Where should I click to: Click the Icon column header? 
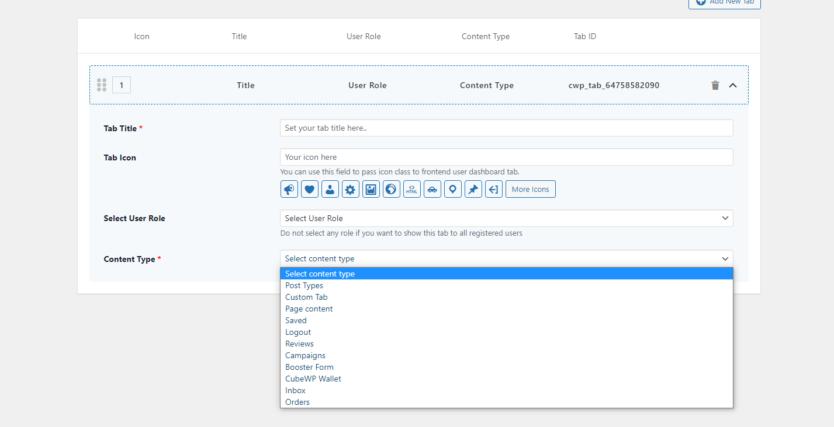point(142,36)
